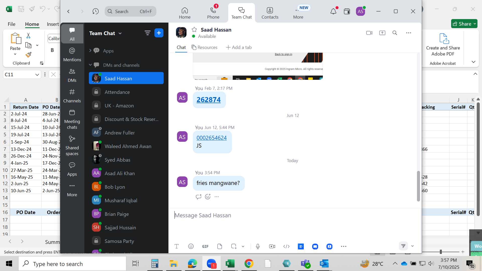Open the emoji picker in message toolbar

click(191, 246)
